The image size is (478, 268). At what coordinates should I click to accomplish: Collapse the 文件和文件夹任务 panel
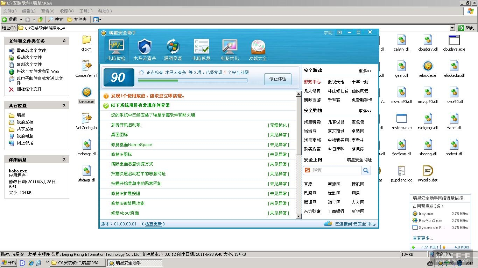(64, 41)
